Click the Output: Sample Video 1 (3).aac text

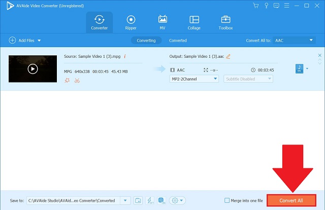pyautogui.click(x=197, y=56)
